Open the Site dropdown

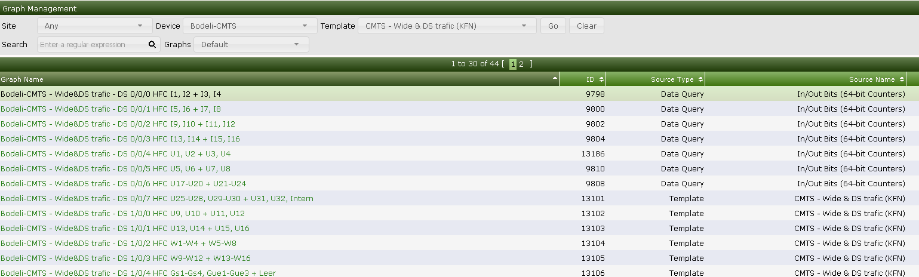tap(95, 26)
